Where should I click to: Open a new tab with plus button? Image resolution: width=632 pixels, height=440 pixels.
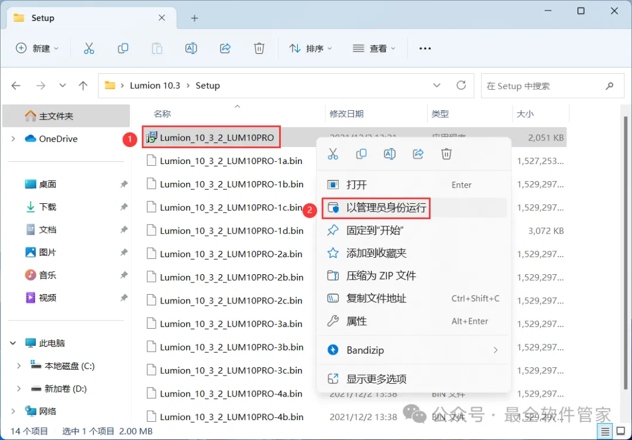[x=194, y=18]
